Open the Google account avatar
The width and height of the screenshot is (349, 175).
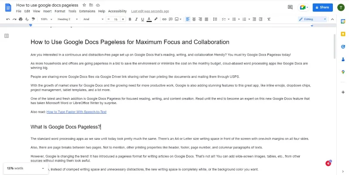point(341,7)
